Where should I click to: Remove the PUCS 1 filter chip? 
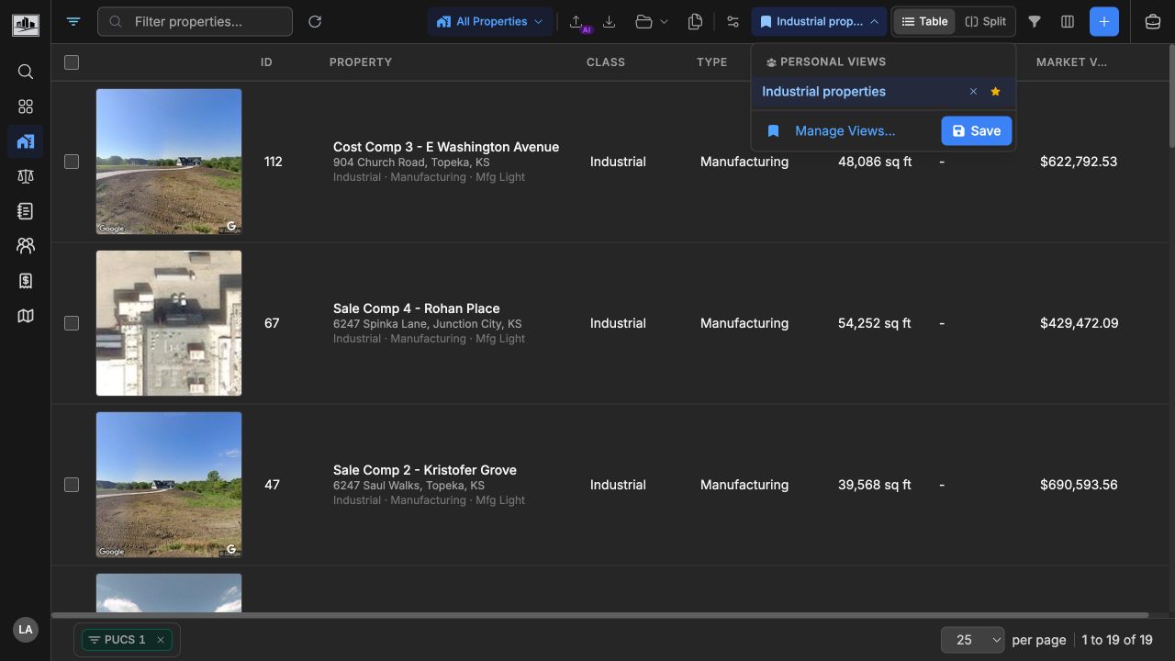160,640
